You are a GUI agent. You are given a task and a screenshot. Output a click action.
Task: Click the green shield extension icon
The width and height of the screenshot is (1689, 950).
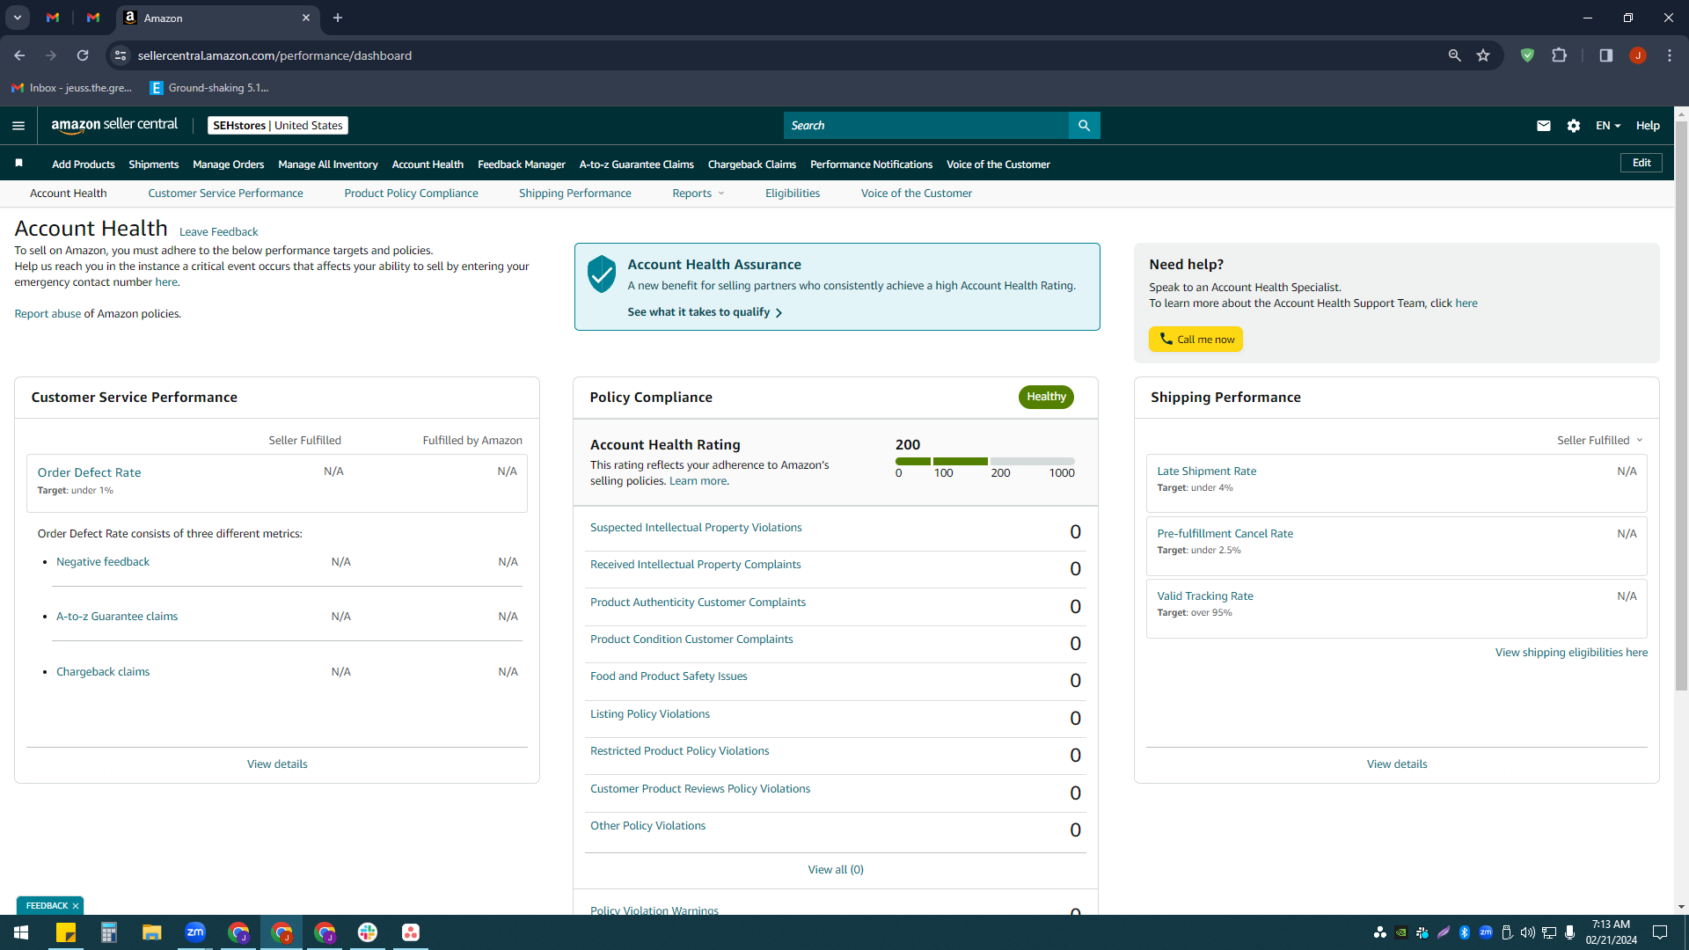tap(1527, 55)
